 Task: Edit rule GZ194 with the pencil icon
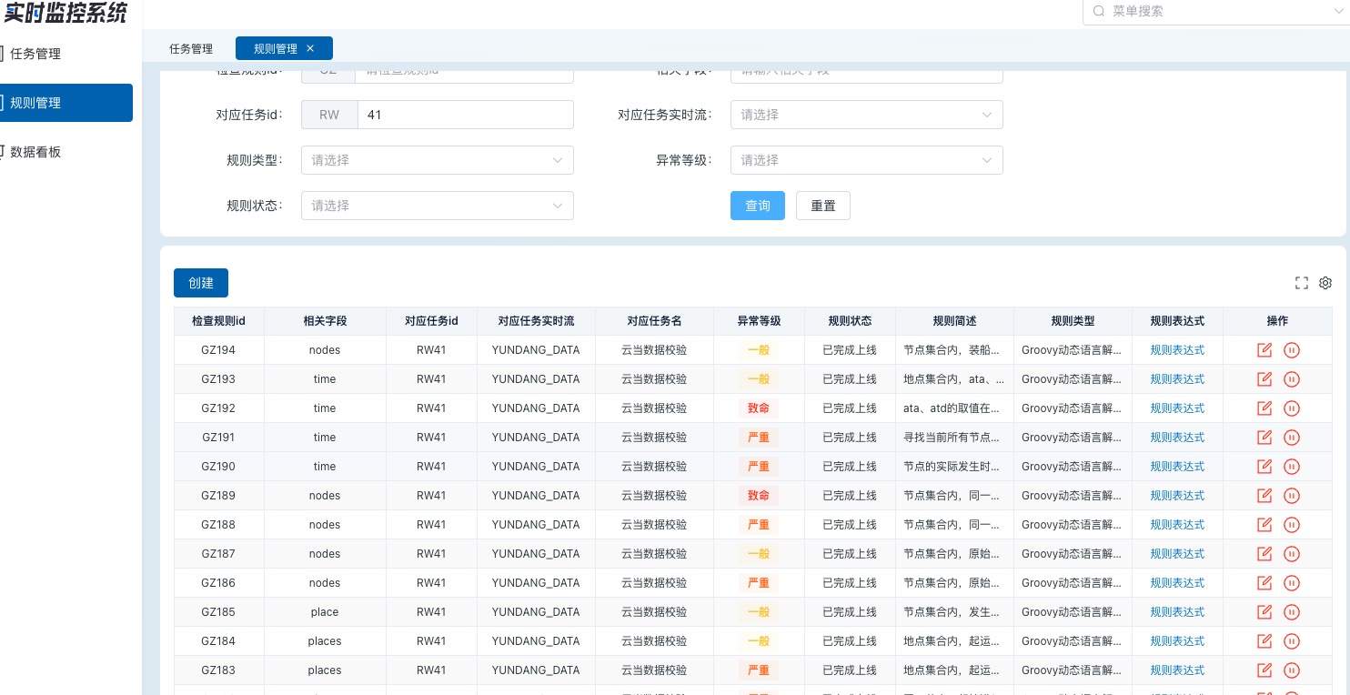click(1264, 350)
